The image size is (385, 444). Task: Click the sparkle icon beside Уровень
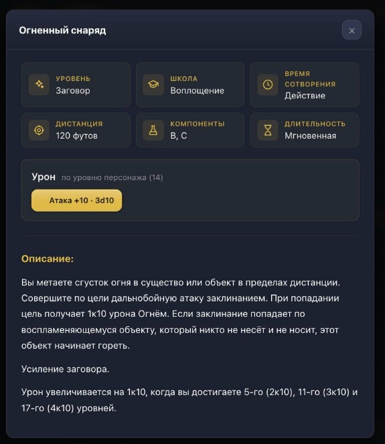[x=39, y=84]
